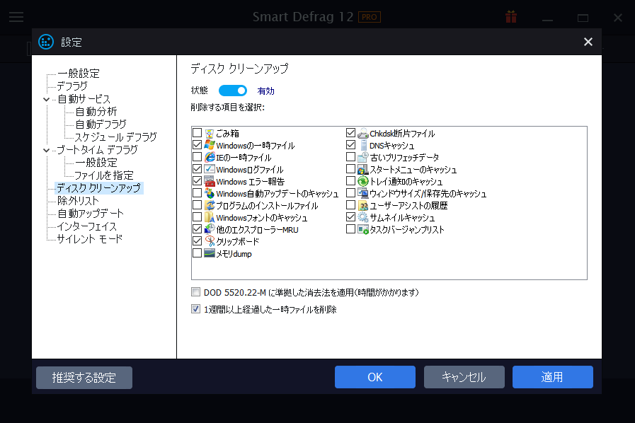
Task: Click the Chkdsk断片ファイル drive icon
Action: [x=363, y=133]
